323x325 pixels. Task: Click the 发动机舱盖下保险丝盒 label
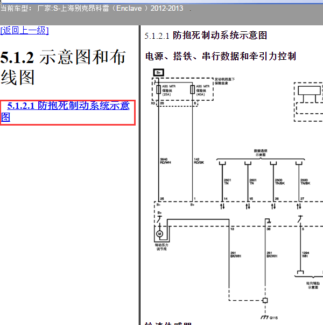[224, 81]
